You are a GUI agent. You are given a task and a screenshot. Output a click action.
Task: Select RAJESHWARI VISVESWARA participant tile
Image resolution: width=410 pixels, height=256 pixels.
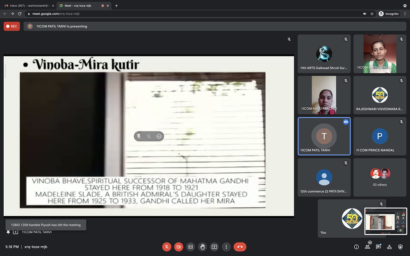click(380, 95)
